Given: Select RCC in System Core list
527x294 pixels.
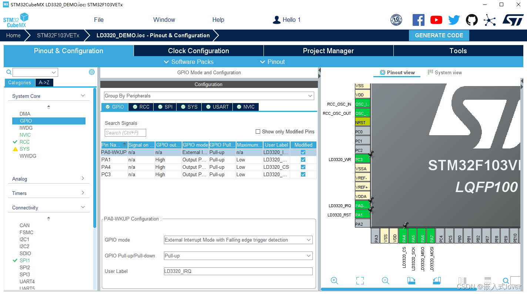Looking at the screenshot, I should point(24,142).
